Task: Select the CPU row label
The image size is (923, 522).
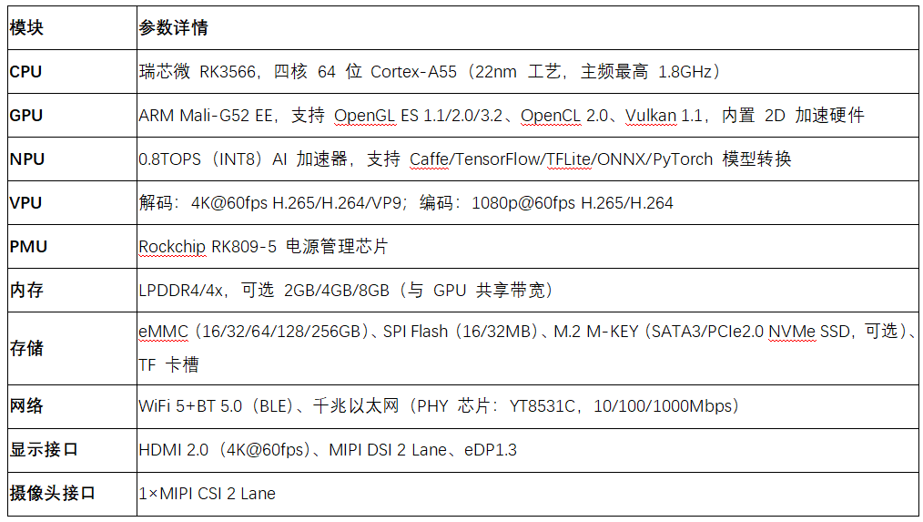Action: [25, 72]
